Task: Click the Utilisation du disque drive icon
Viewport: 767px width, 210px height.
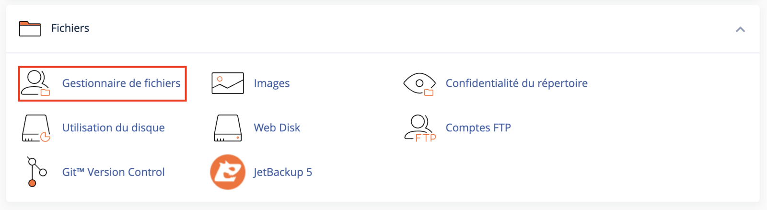Action: coord(36,128)
